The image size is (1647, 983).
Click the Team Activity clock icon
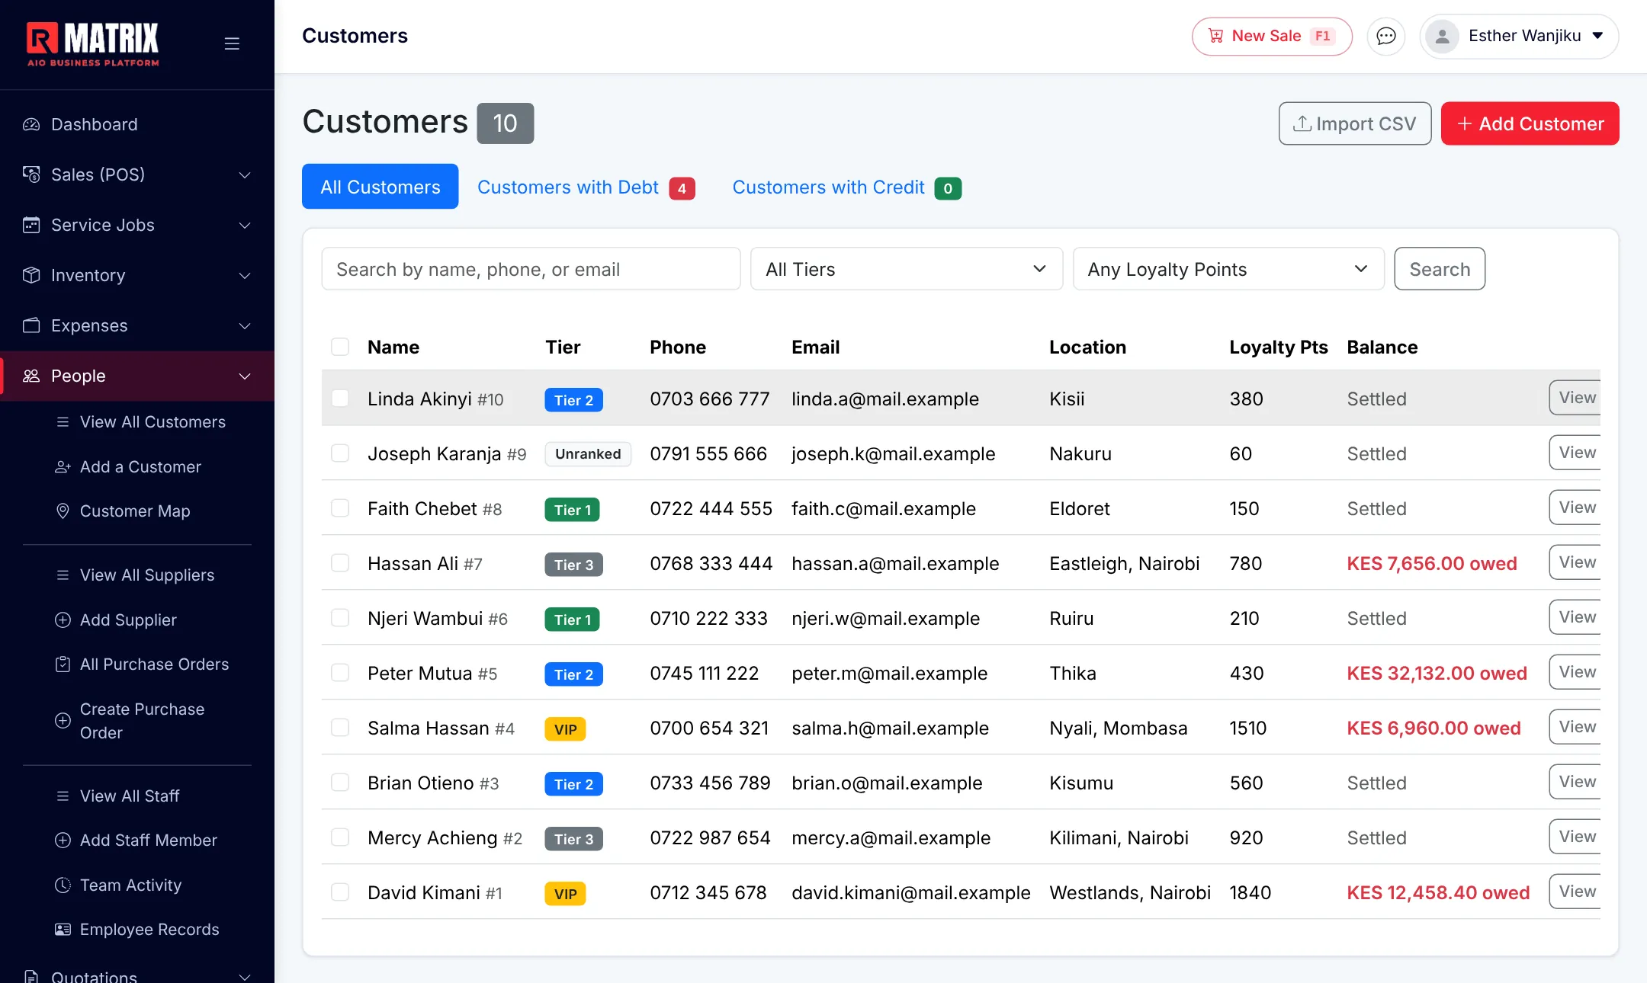[63, 885]
